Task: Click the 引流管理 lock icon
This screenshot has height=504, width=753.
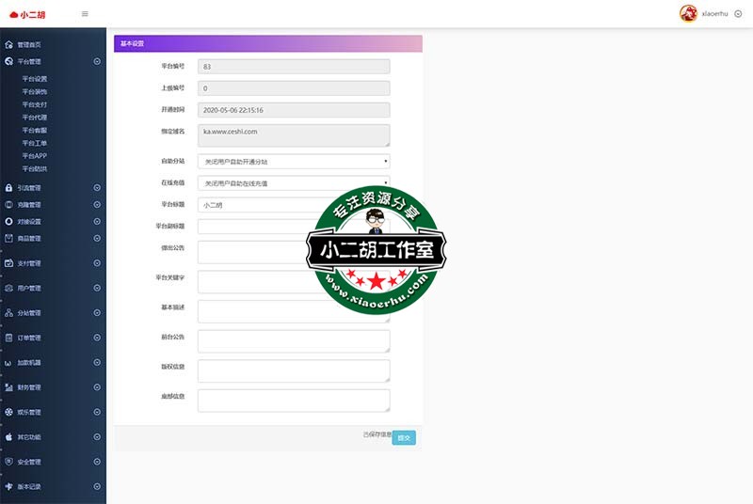Action: pos(8,187)
